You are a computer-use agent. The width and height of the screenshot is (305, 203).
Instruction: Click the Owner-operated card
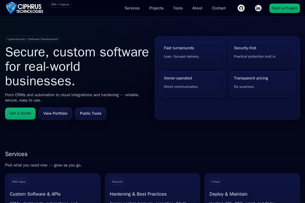click(192, 84)
